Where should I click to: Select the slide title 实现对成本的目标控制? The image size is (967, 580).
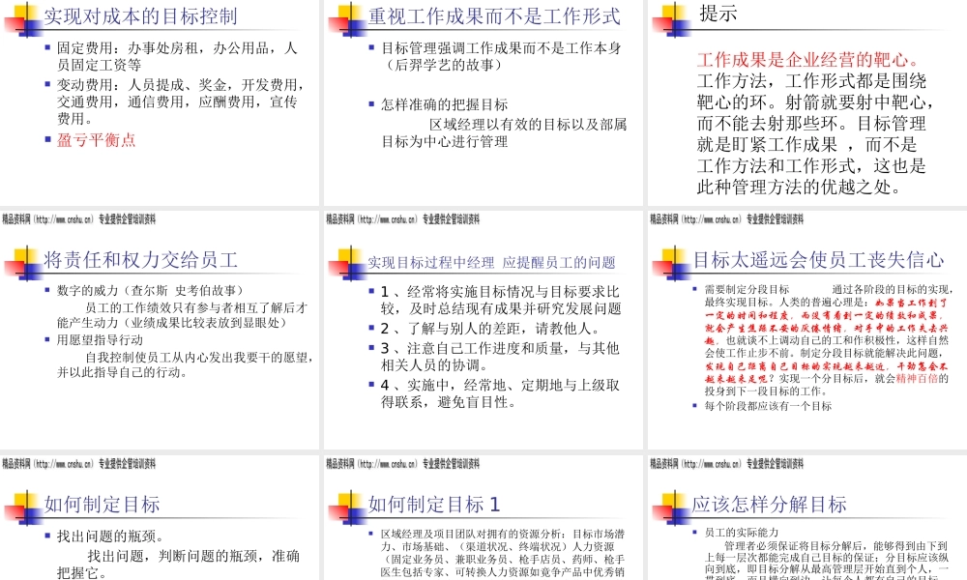pyautogui.click(x=140, y=16)
